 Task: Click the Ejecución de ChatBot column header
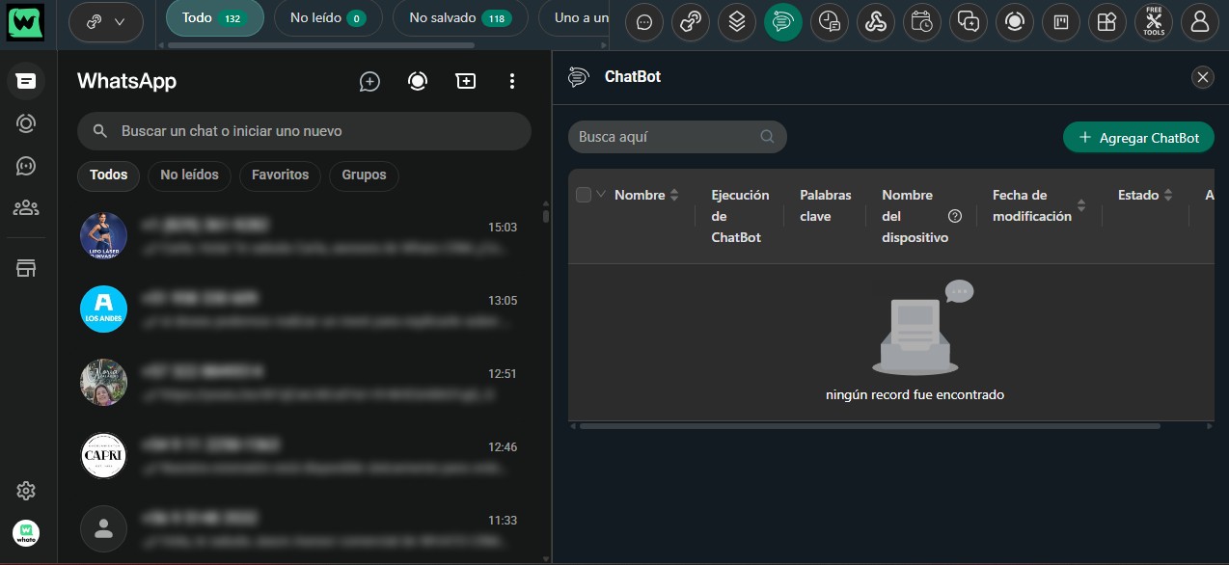coord(740,216)
